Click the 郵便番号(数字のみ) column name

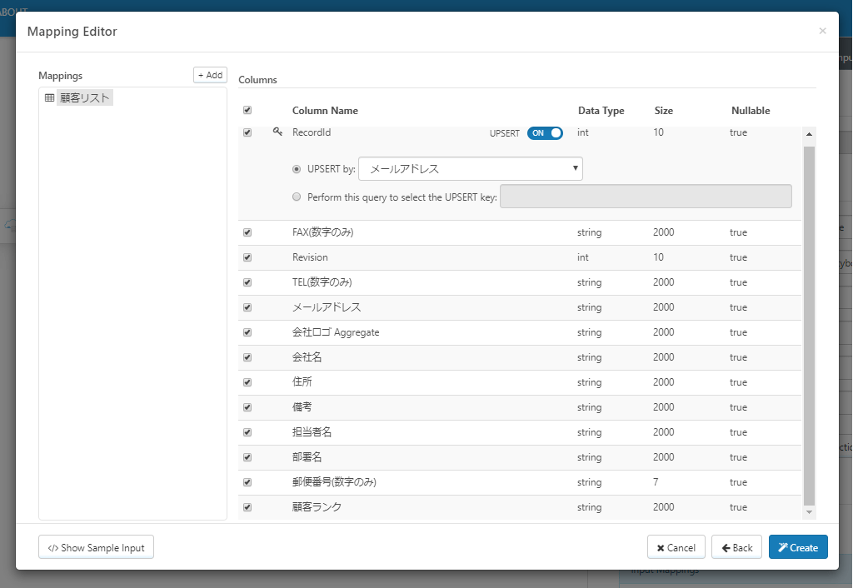click(334, 482)
